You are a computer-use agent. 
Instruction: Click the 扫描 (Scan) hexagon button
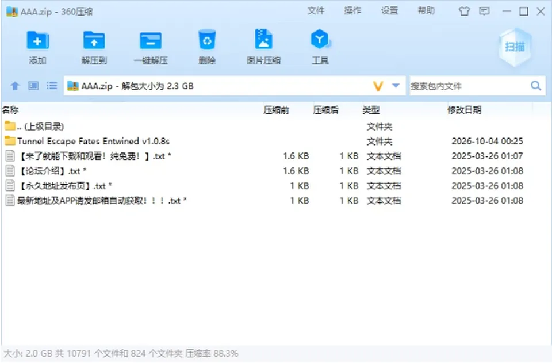click(515, 47)
